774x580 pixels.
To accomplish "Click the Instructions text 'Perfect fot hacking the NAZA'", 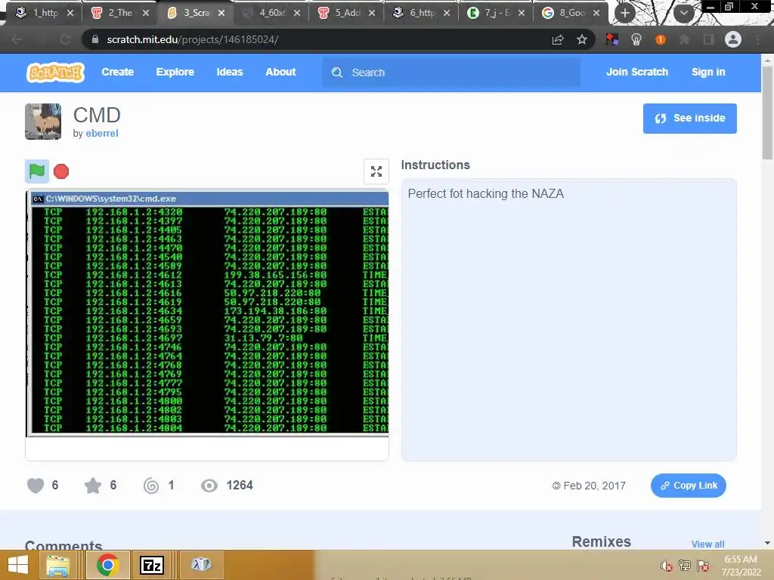I will click(486, 194).
